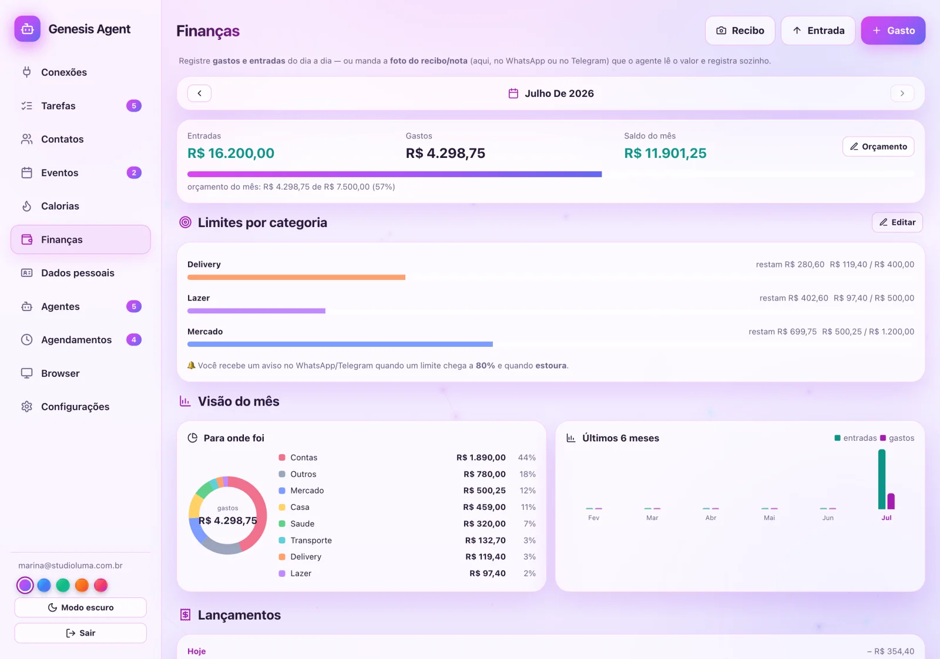Click the Tarefas badge showing 5
Viewport: 940px width, 659px height.
pyautogui.click(x=134, y=106)
